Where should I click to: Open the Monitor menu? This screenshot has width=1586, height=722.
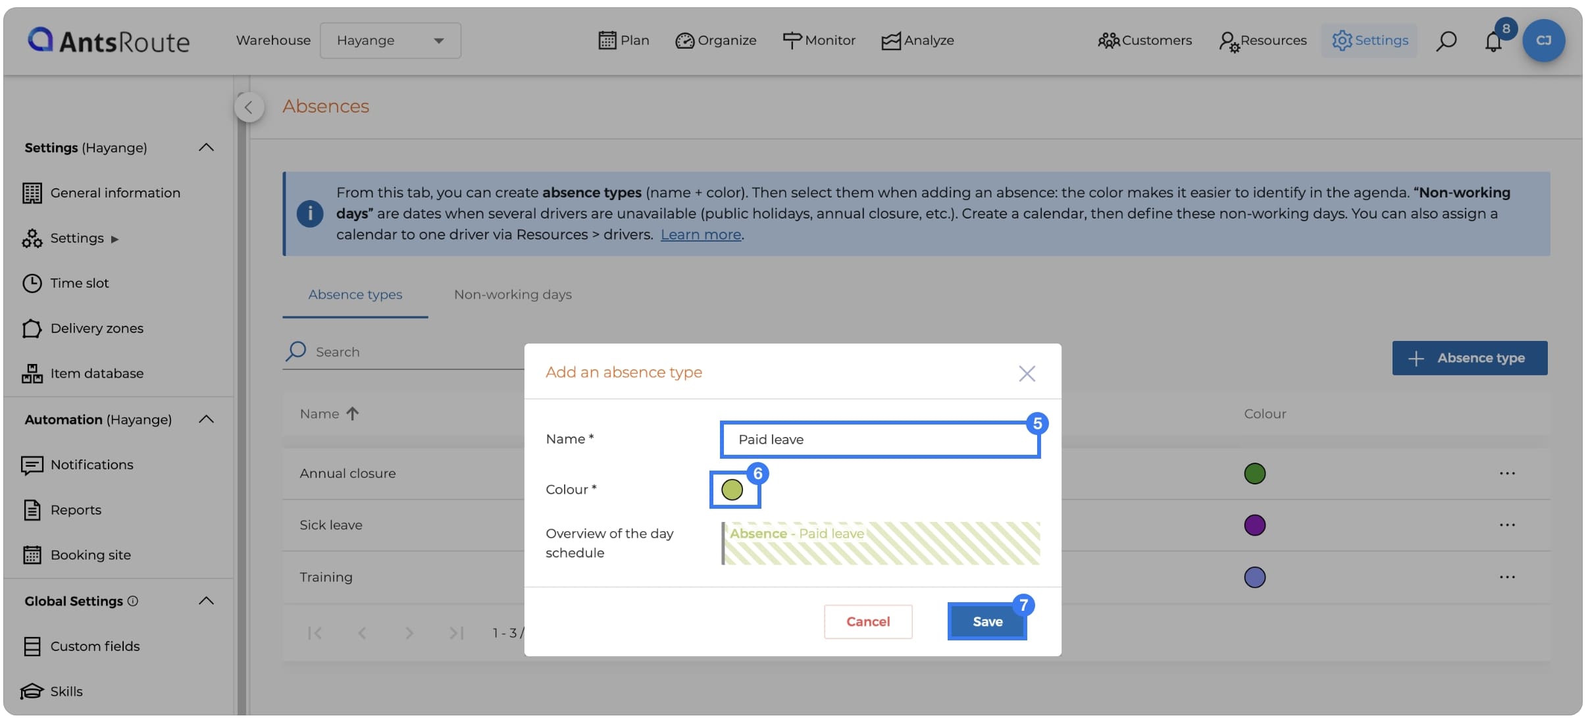coord(819,40)
